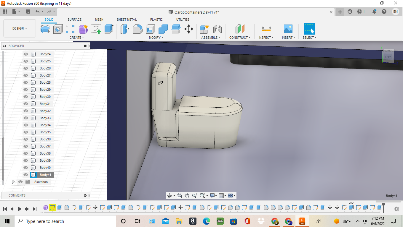This screenshot has width=403, height=227.
Task: Select the Create Form tool icon
Action: (x=83, y=29)
